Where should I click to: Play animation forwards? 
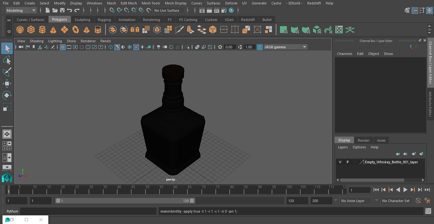(405, 190)
